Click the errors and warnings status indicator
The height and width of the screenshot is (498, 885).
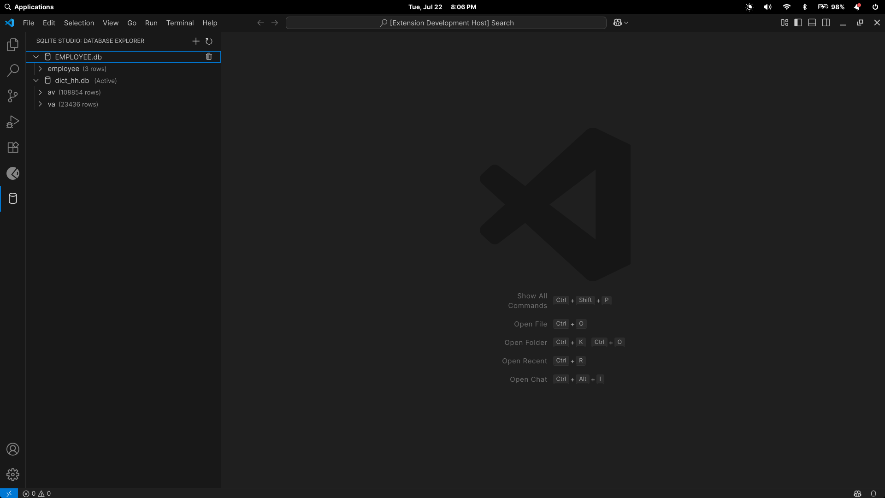37,493
